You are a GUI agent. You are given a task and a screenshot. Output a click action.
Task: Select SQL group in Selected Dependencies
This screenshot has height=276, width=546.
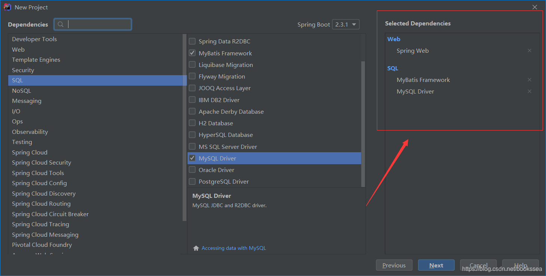(393, 68)
